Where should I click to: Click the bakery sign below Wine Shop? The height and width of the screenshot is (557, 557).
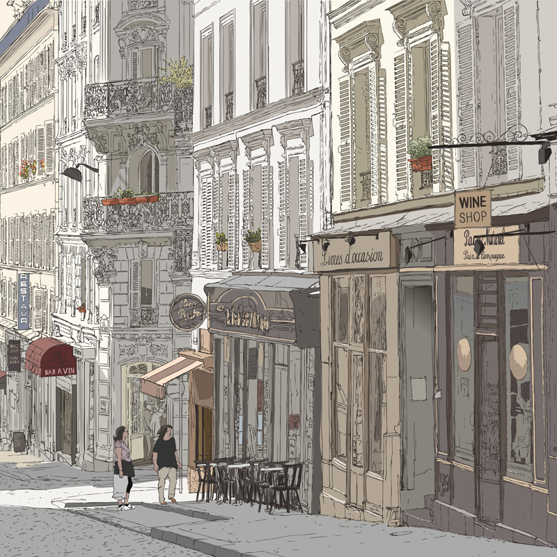[x=486, y=246]
